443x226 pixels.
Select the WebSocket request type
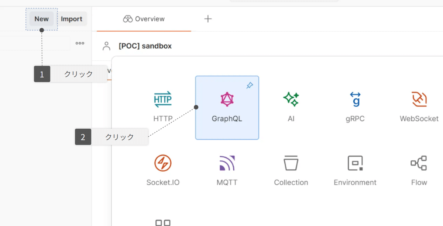pyautogui.click(x=419, y=107)
